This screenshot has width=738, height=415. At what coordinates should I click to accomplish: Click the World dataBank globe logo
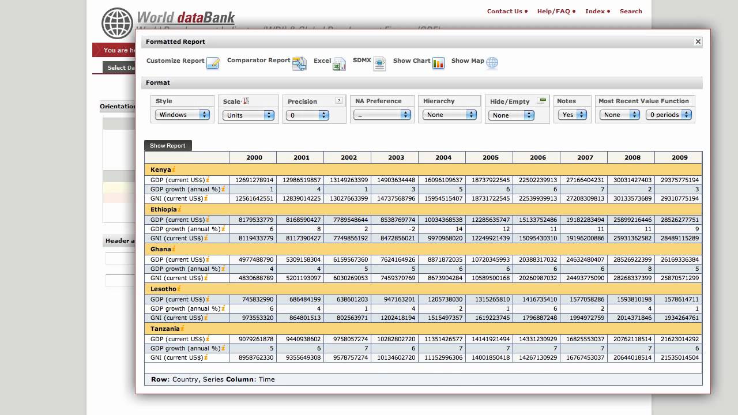tap(117, 23)
